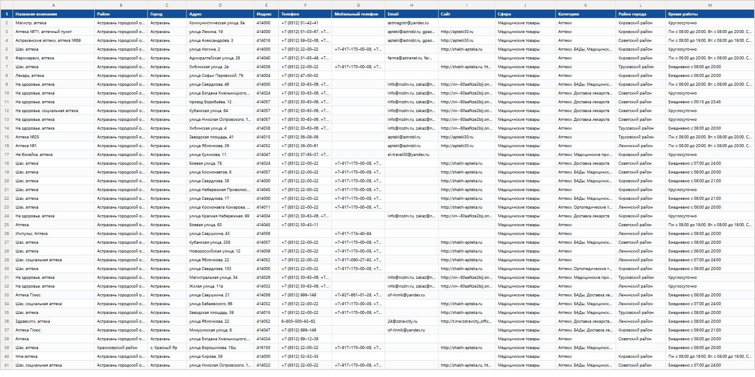The image size is (755, 377).
Task: Select the "Категория" header cell
Action: pyautogui.click(x=586, y=14)
